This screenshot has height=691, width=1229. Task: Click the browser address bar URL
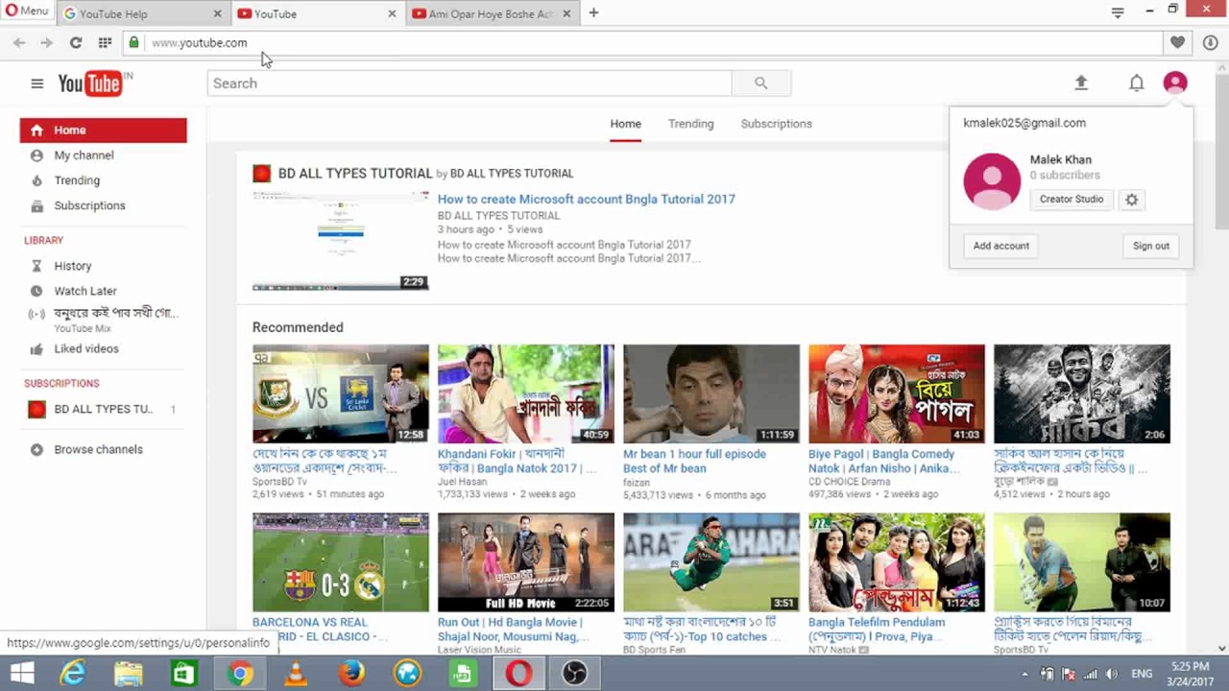pyautogui.click(x=200, y=43)
